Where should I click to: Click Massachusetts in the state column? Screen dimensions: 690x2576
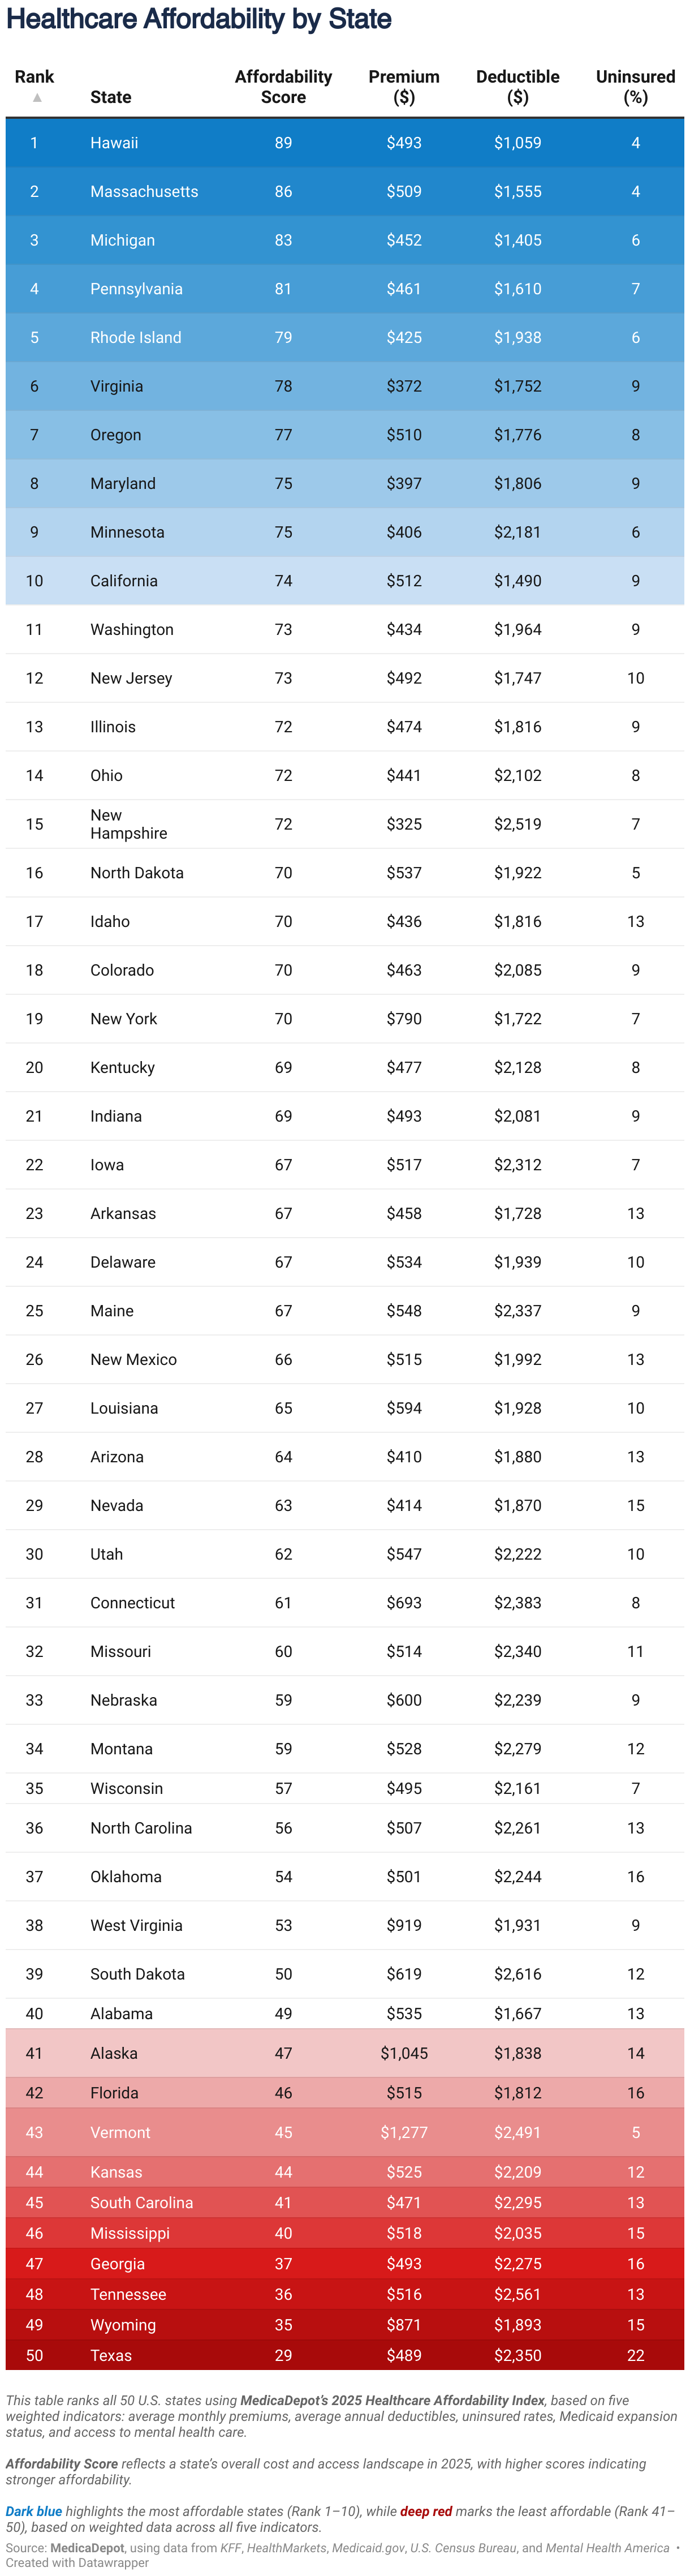click(144, 192)
